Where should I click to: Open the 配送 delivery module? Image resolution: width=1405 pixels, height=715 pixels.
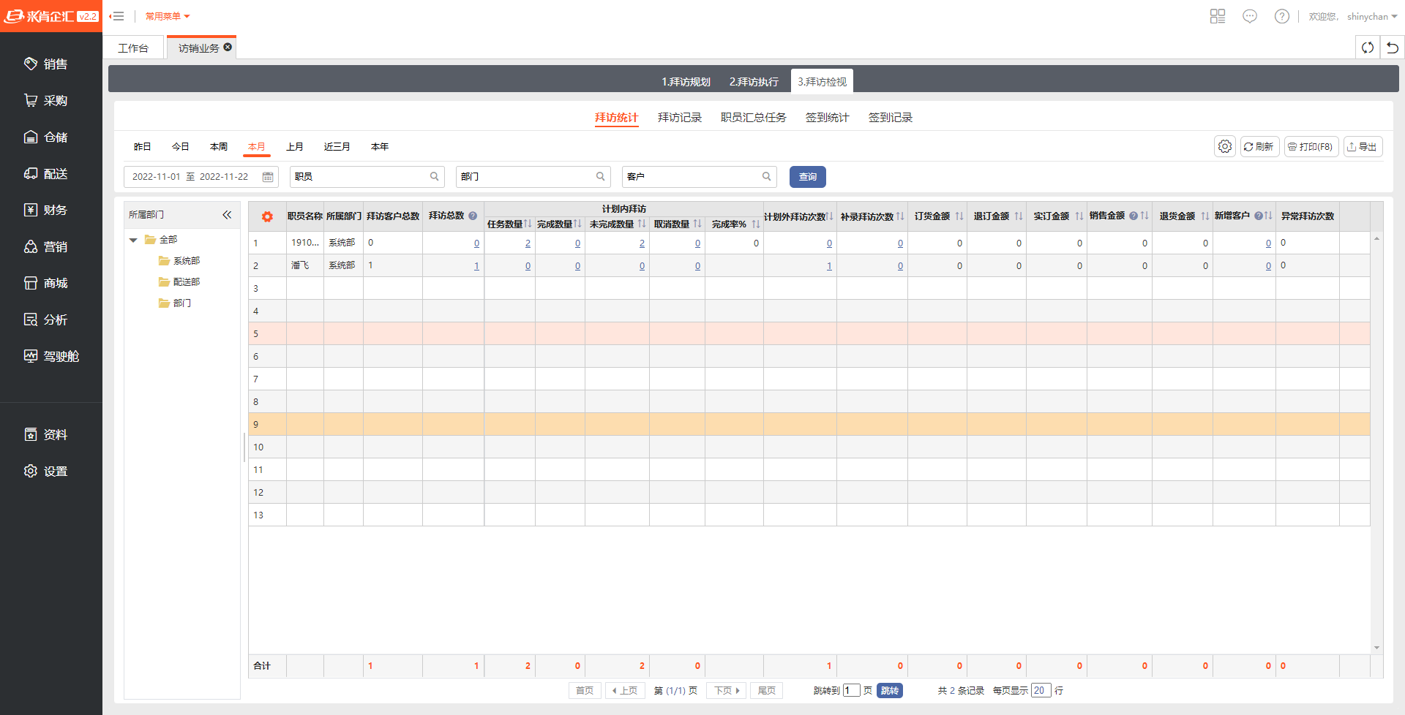(x=45, y=174)
